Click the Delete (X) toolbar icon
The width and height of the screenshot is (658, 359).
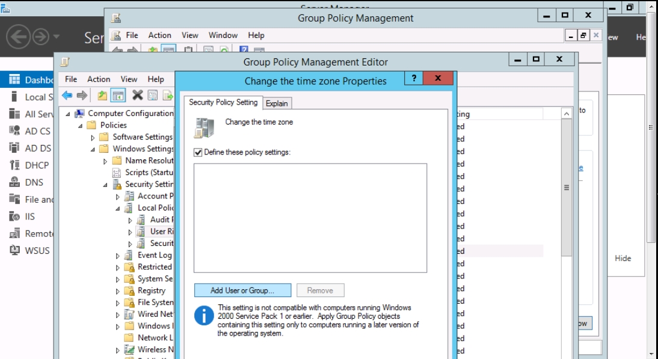(137, 95)
